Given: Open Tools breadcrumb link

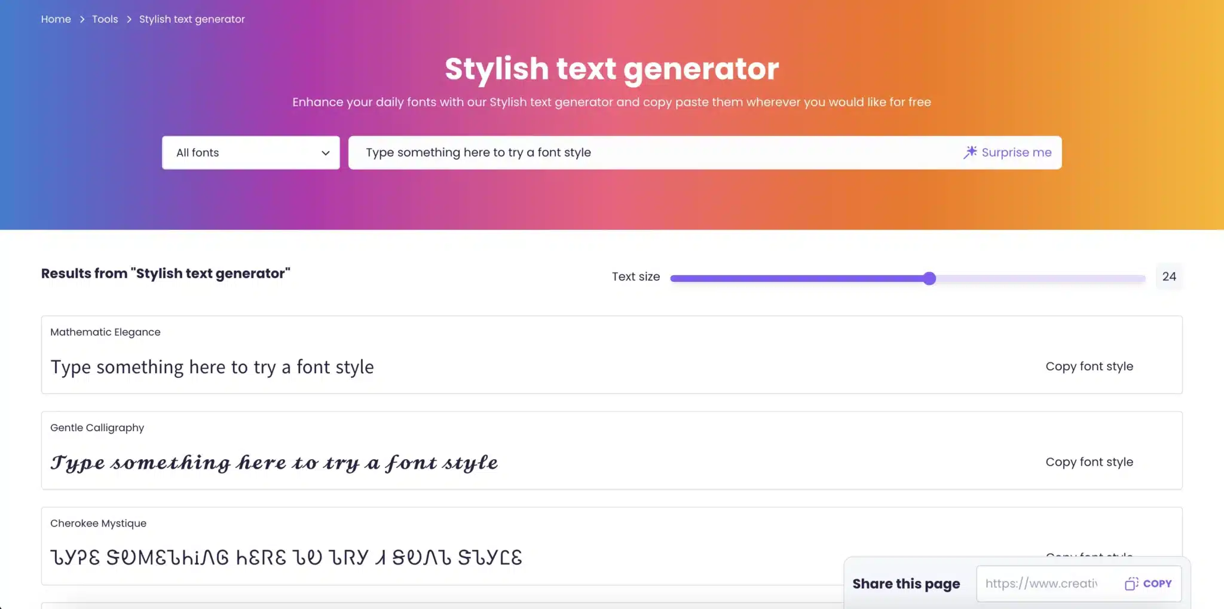Looking at the screenshot, I should [x=105, y=19].
